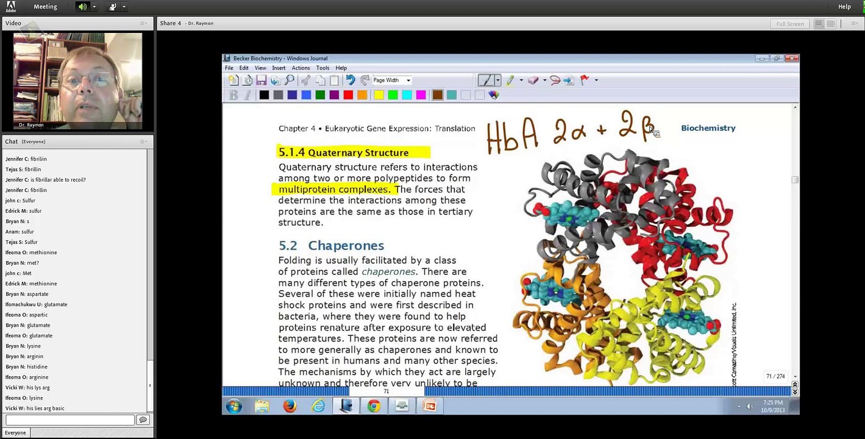This screenshot has width=865, height=439.
Task: Open the Actions menu in Journal
Action: coord(301,68)
